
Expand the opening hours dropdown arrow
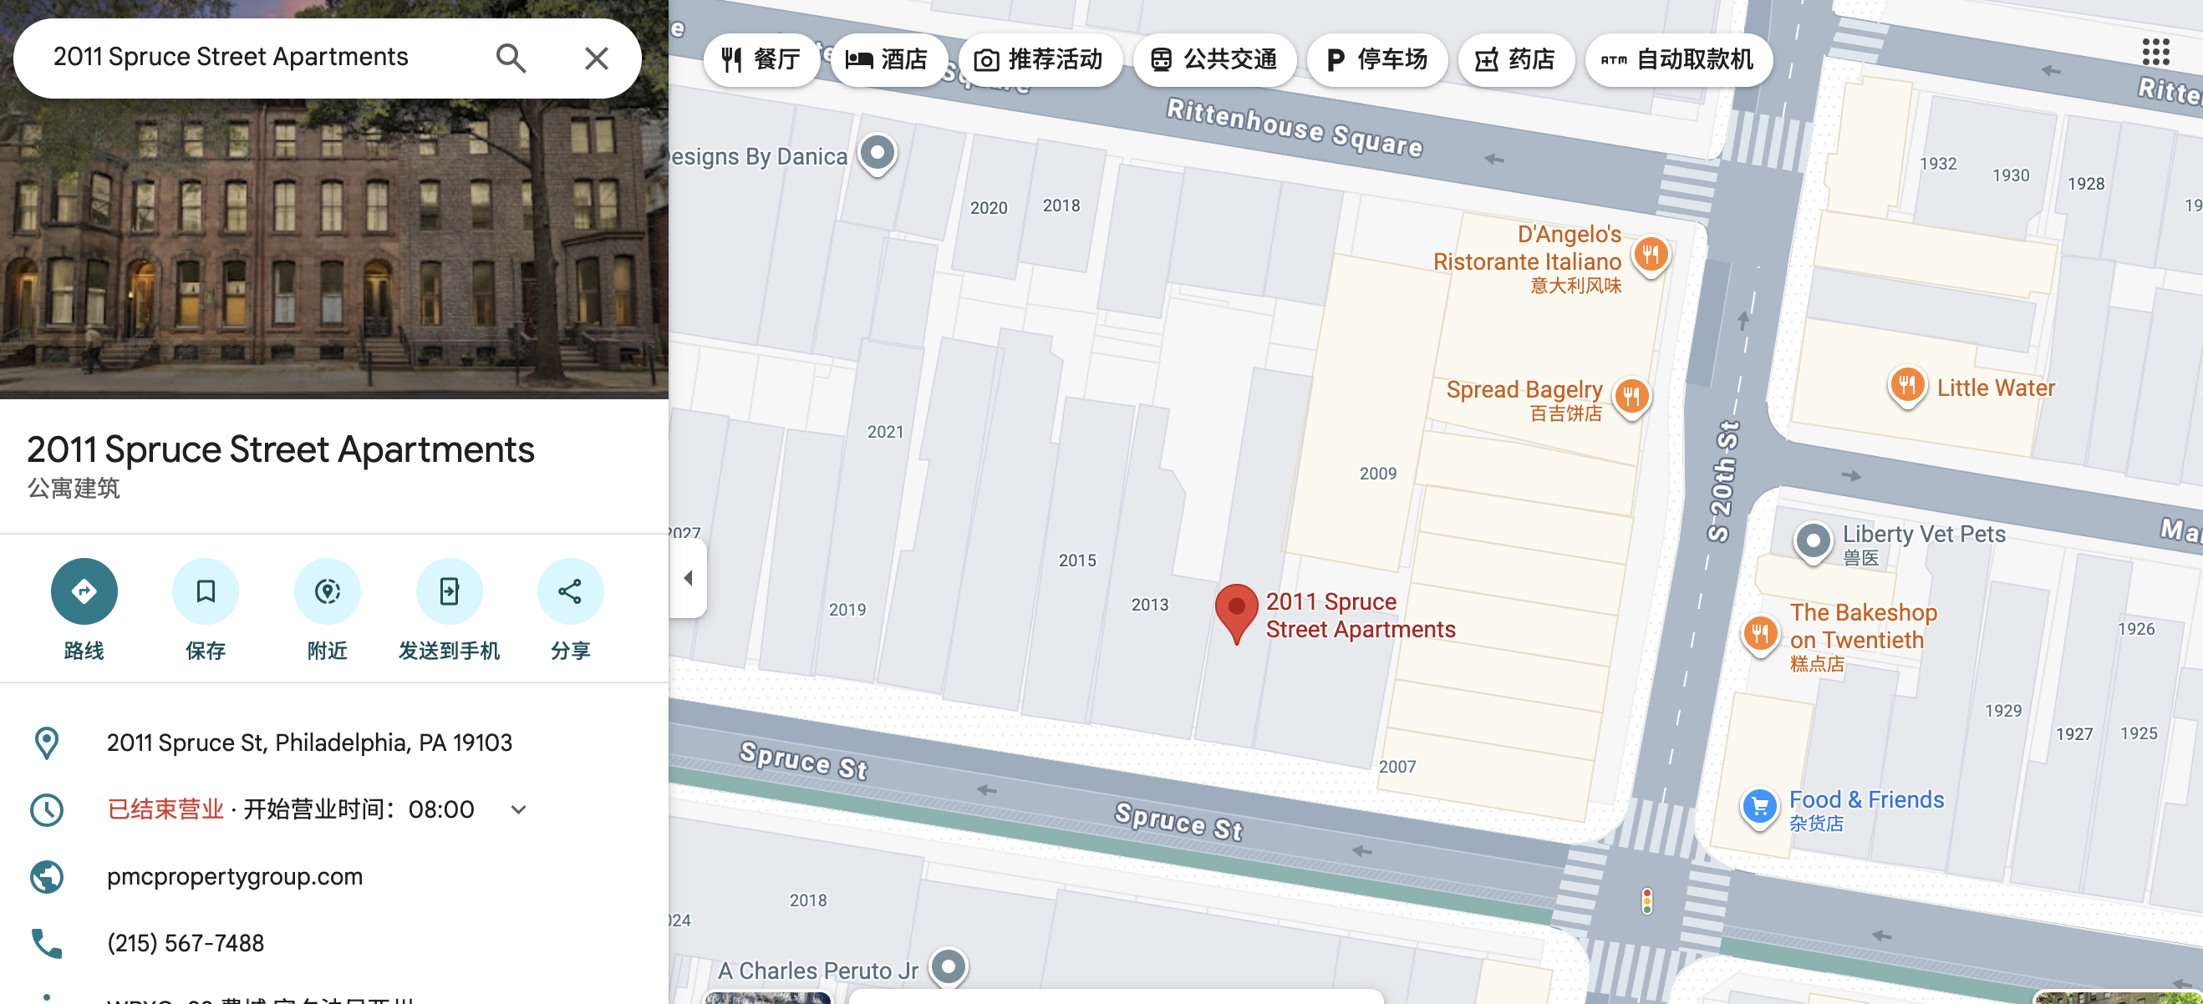[x=518, y=809]
